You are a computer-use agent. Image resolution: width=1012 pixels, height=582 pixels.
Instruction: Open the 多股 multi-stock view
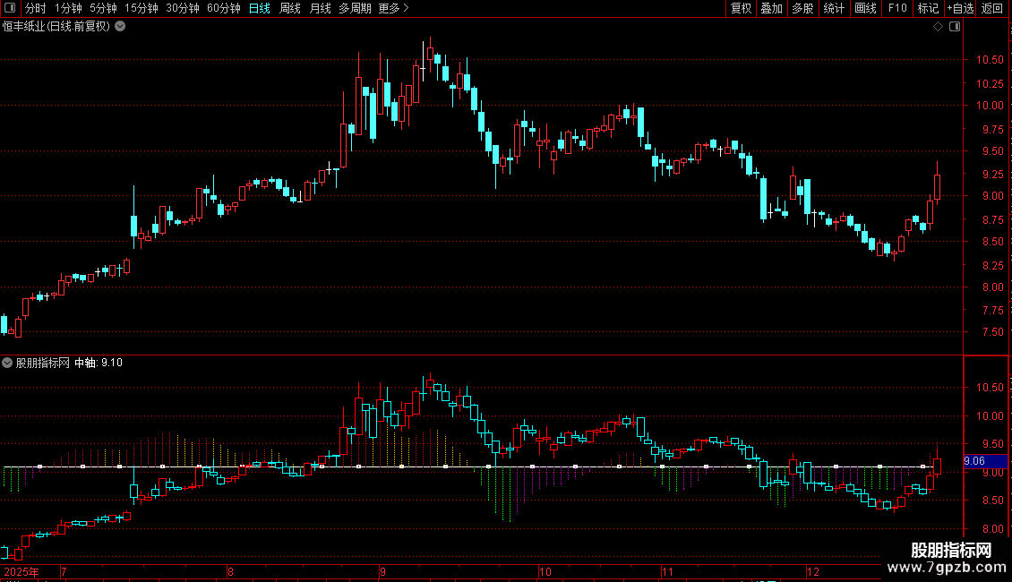tap(802, 8)
